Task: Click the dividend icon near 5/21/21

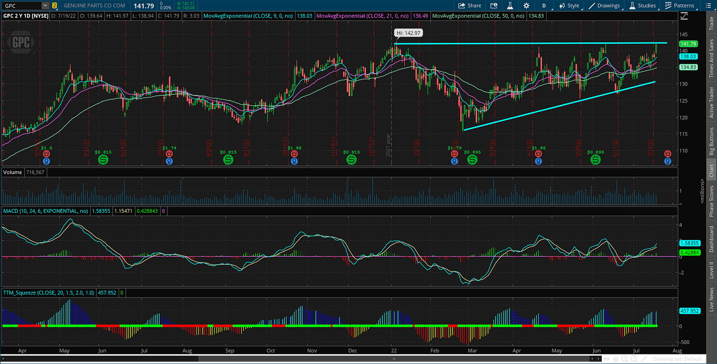Action: click(103, 160)
